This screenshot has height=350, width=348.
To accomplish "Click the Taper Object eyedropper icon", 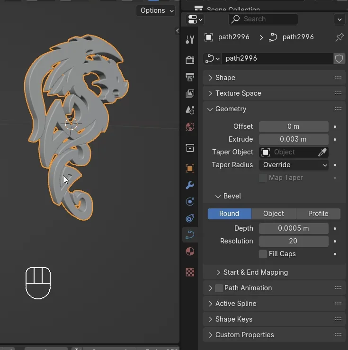I will [322, 152].
